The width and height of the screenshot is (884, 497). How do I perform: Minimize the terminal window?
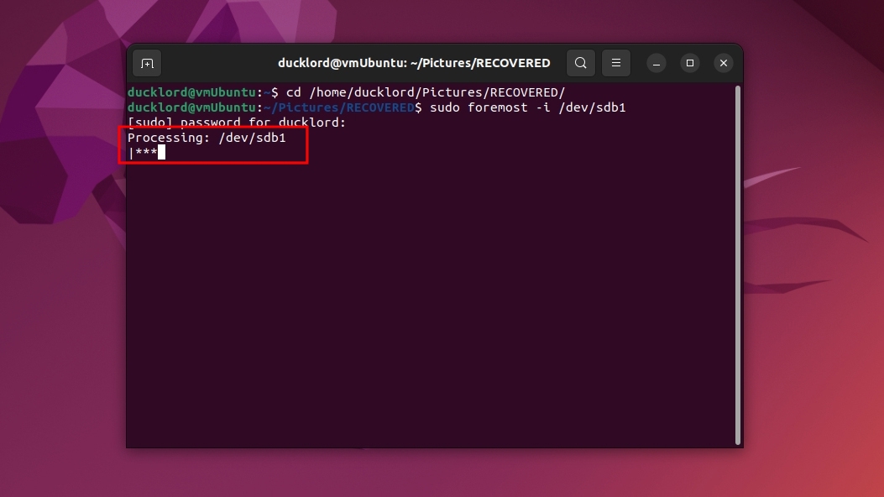pyautogui.click(x=656, y=63)
